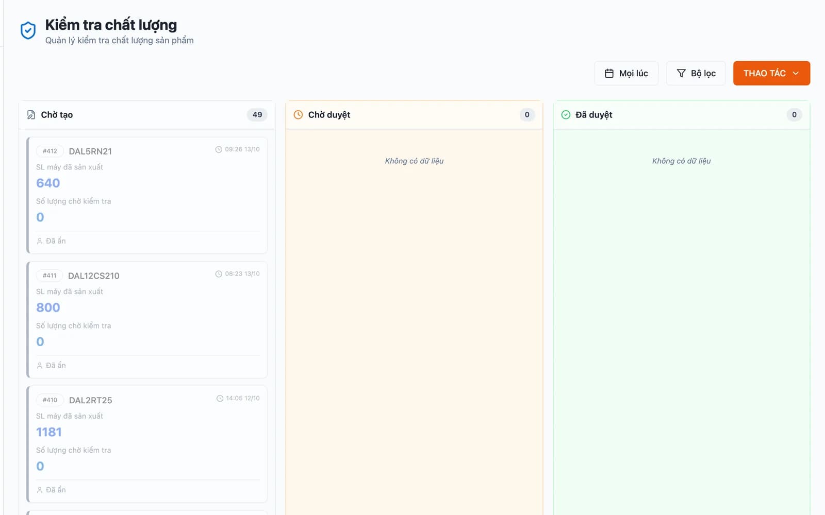
Task: Click the Chờ duyệt 0 count badge
Action: [x=527, y=115]
